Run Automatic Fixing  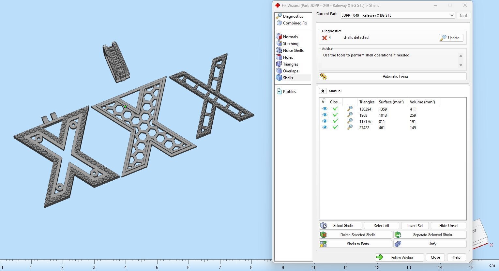(393, 76)
